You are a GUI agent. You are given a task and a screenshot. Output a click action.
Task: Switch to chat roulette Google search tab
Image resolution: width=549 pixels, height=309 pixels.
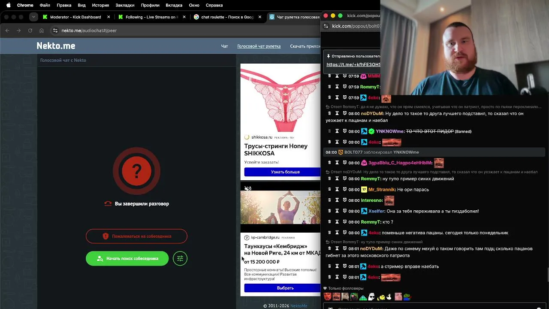coord(228,17)
